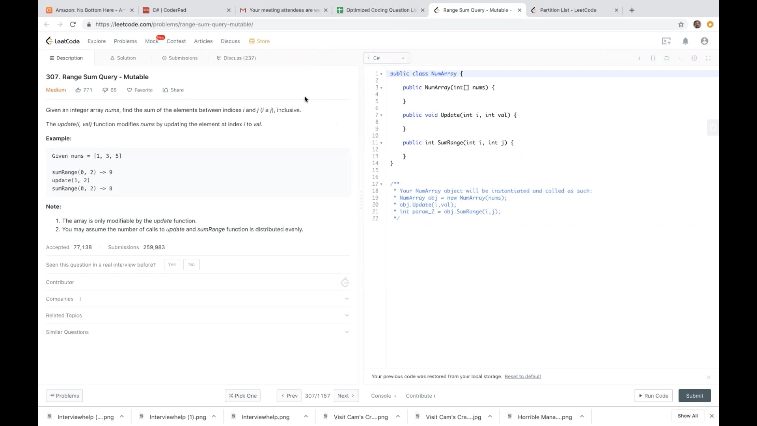Reset code using the circular reset icon
Screen dimensions: 757x426
coord(666,58)
